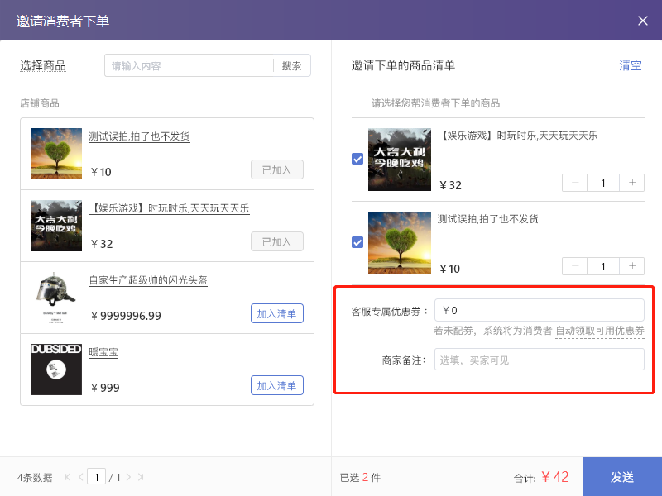Increase quantity of 测试误拍 item in order list
662x496 pixels.
[632, 266]
